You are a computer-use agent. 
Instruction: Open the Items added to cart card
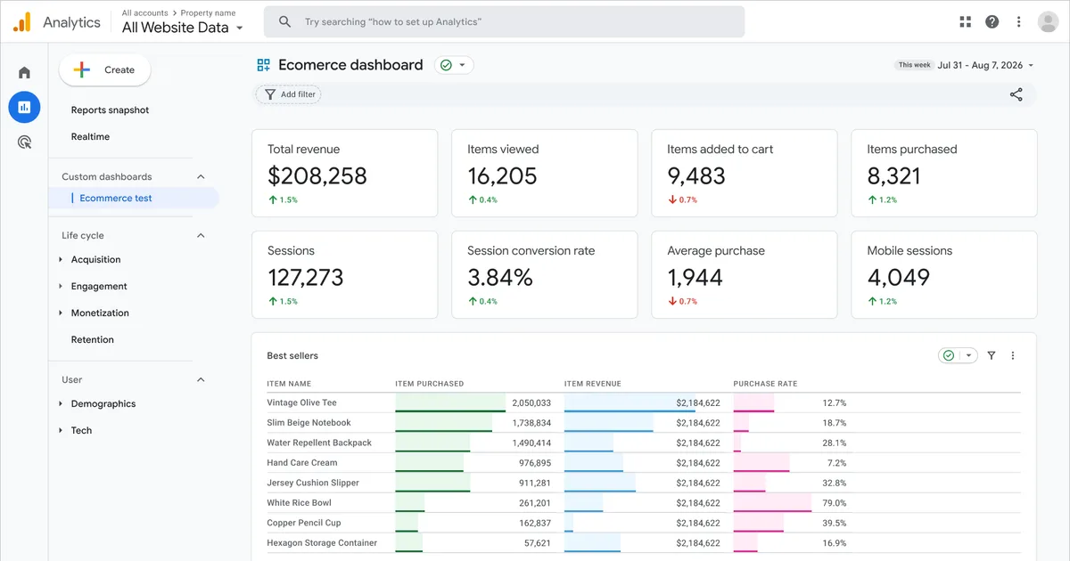pos(745,173)
